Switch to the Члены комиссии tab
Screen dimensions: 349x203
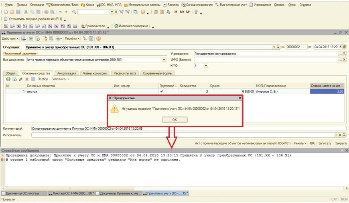pyautogui.click(x=95, y=73)
